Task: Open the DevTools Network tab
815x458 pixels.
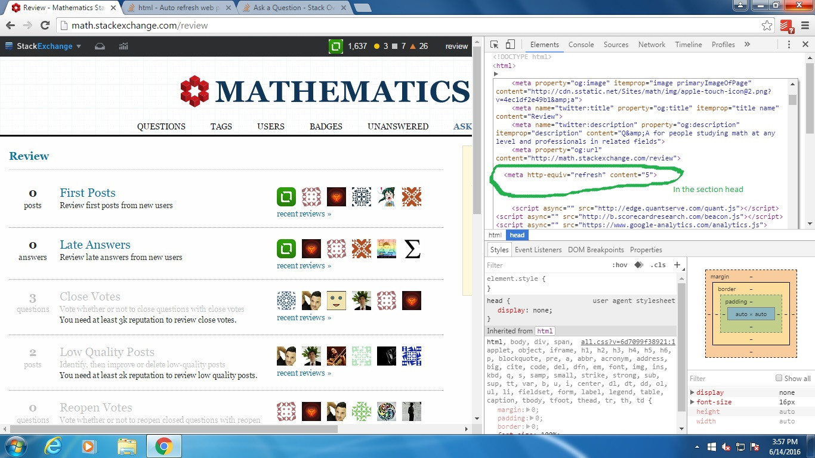Action: click(x=652, y=45)
